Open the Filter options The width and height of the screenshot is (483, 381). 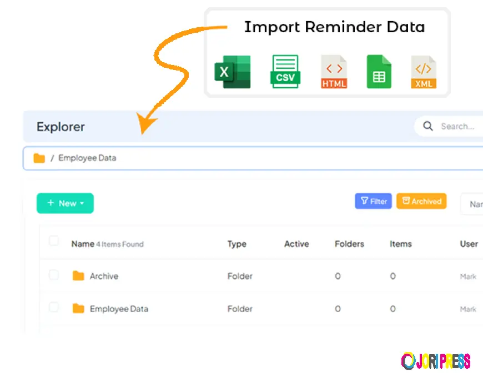click(x=373, y=201)
